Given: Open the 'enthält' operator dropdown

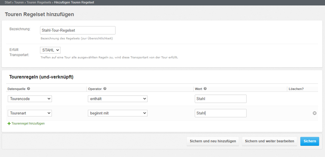Looking at the screenshot, I should [x=117, y=99].
